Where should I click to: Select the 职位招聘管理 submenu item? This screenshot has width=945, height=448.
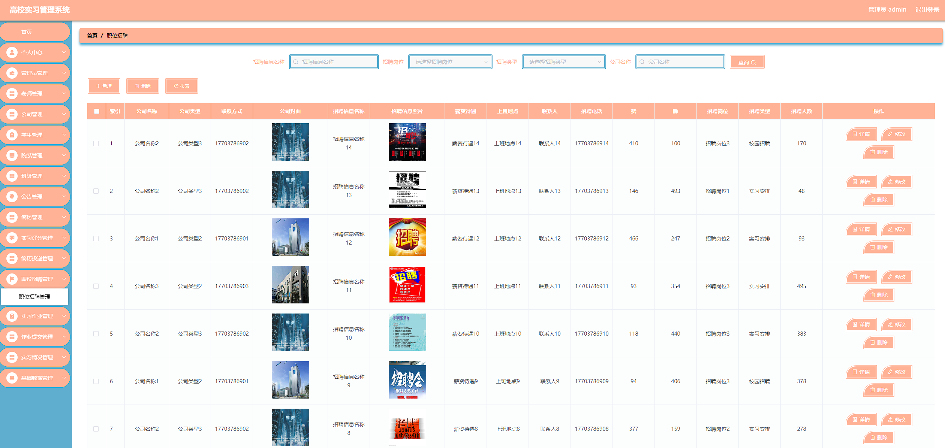pos(34,297)
